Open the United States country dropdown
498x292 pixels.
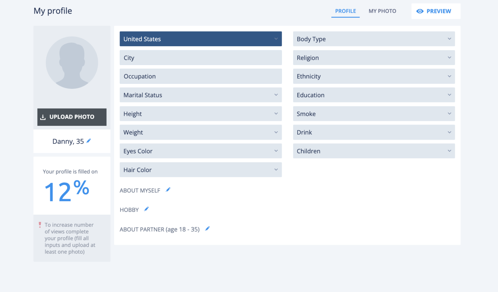[200, 39]
